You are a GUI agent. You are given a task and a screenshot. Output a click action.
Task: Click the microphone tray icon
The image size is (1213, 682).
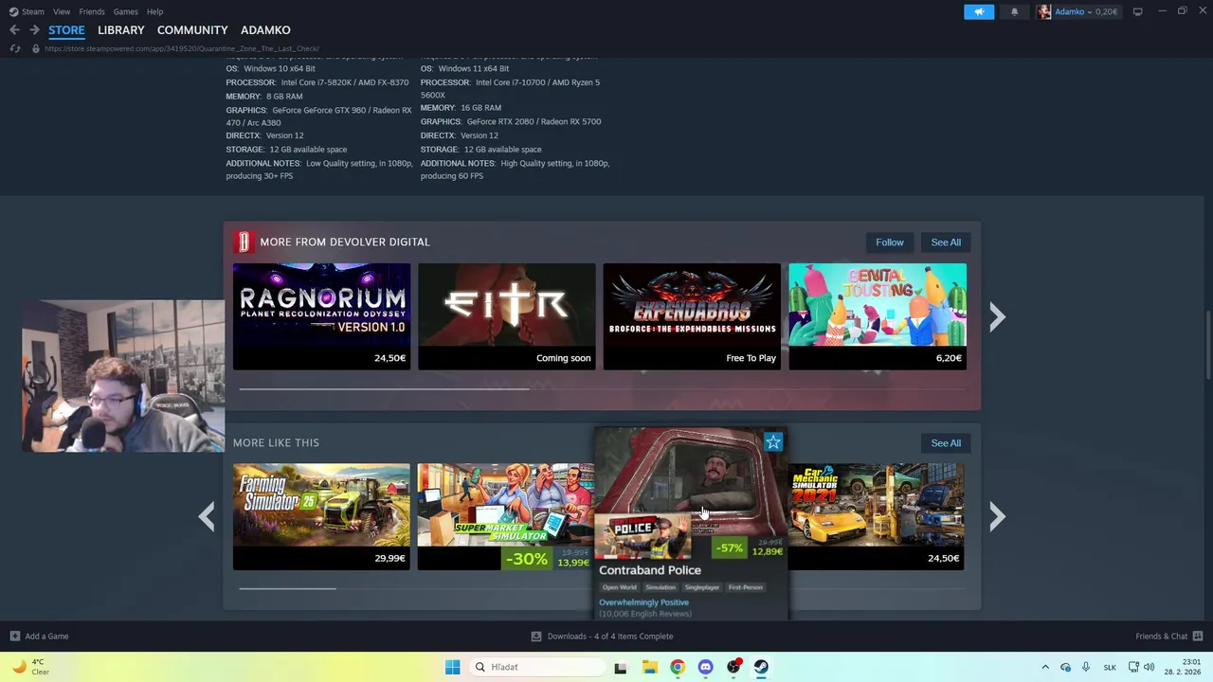pyautogui.click(x=1086, y=667)
